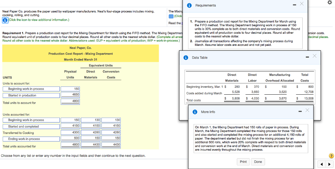Select total units to account for field 4800
The width and height of the screenshot is (335, 169).
(70, 101)
